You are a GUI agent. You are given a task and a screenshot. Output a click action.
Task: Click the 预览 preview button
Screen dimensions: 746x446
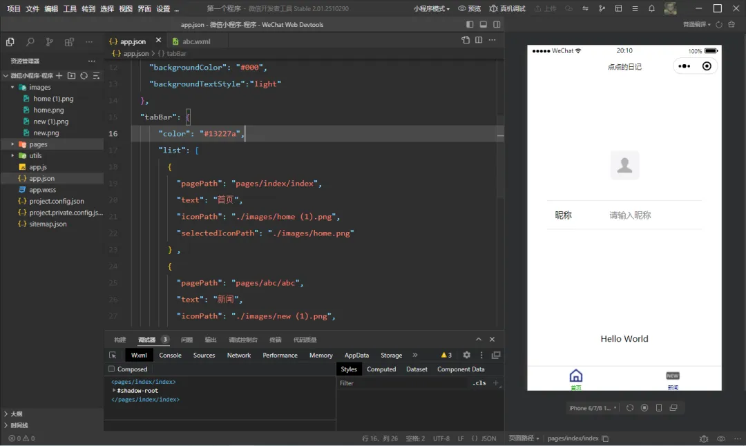(x=469, y=8)
